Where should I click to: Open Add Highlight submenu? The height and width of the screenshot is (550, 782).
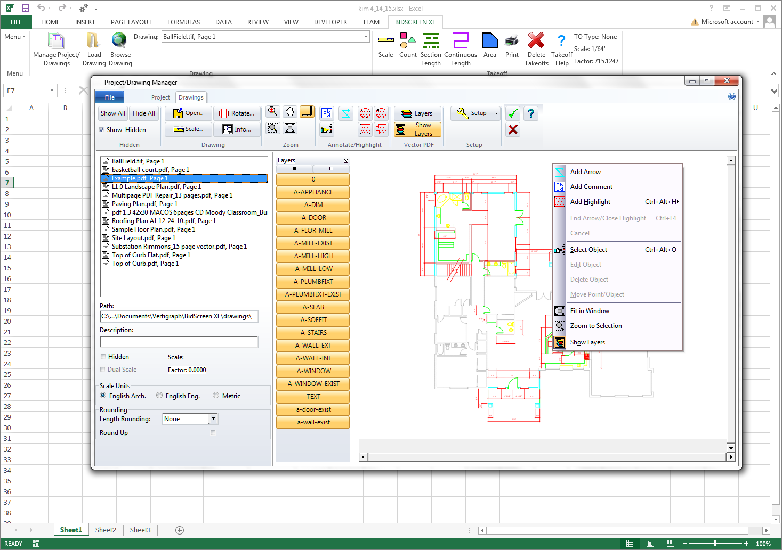click(618, 202)
